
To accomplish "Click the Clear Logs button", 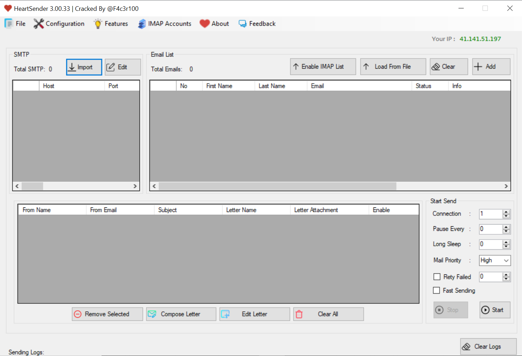I will click(488, 347).
